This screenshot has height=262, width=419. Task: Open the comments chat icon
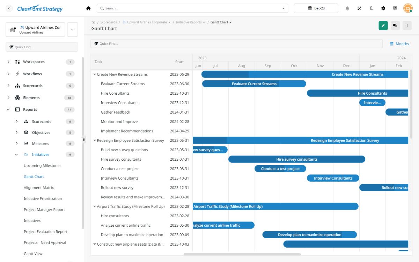395,25
